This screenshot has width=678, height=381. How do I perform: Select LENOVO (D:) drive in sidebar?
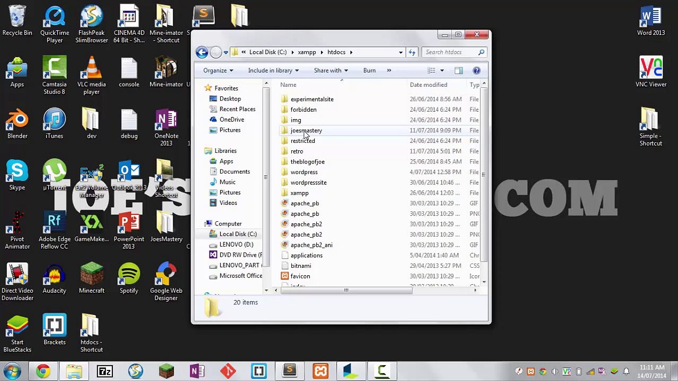tap(236, 244)
